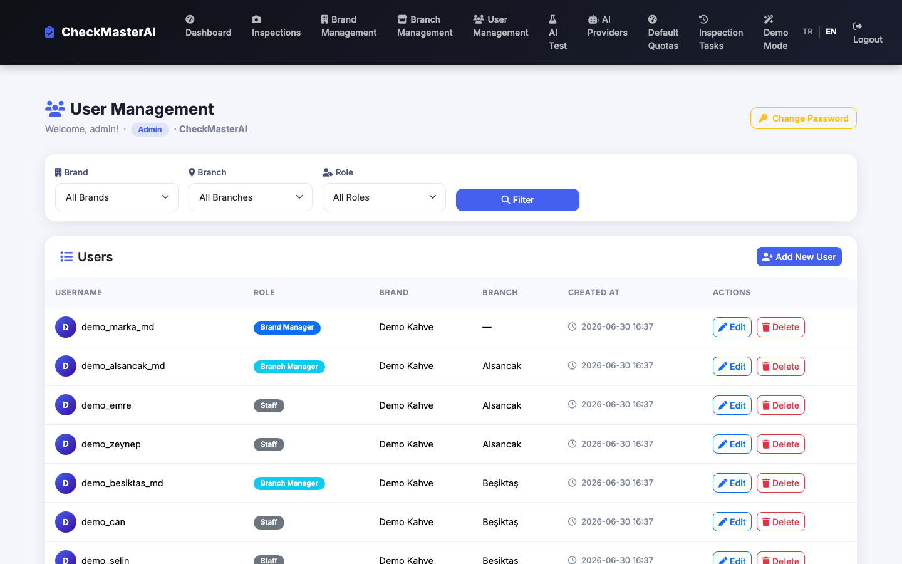This screenshot has width=902, height=564.
Task: Click the Staff badge for demo_zeynep
Action: click(269, 444)
